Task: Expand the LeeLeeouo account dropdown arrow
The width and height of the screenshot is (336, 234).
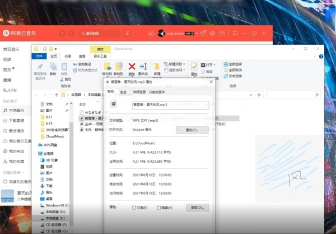Action: pos(197,34)
